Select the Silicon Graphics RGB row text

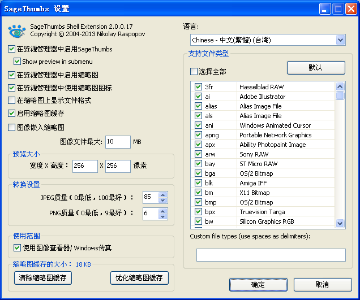click(267, 222)
